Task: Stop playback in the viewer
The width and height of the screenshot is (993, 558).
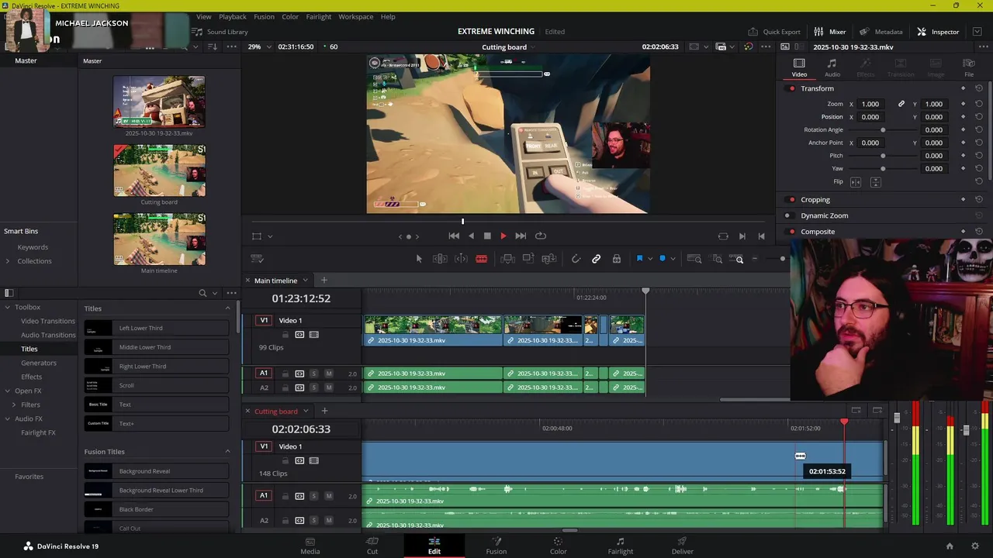Action: [487, 236]
